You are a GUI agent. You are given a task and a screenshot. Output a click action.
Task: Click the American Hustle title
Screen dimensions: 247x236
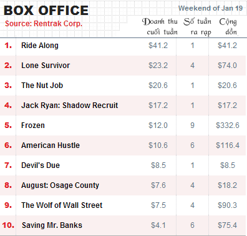pyautogui.click(x=51, y=145)
